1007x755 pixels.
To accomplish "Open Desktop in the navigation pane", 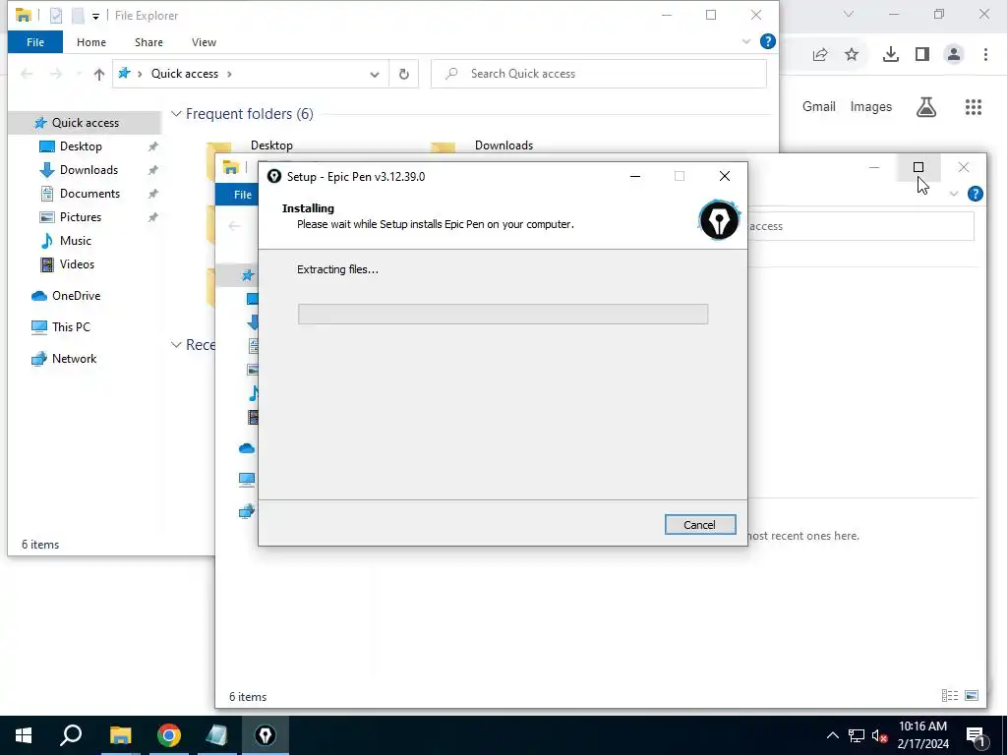I will [x=81, y=146].
